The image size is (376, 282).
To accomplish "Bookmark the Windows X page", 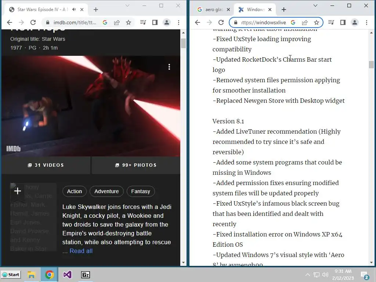I will 317,22.
